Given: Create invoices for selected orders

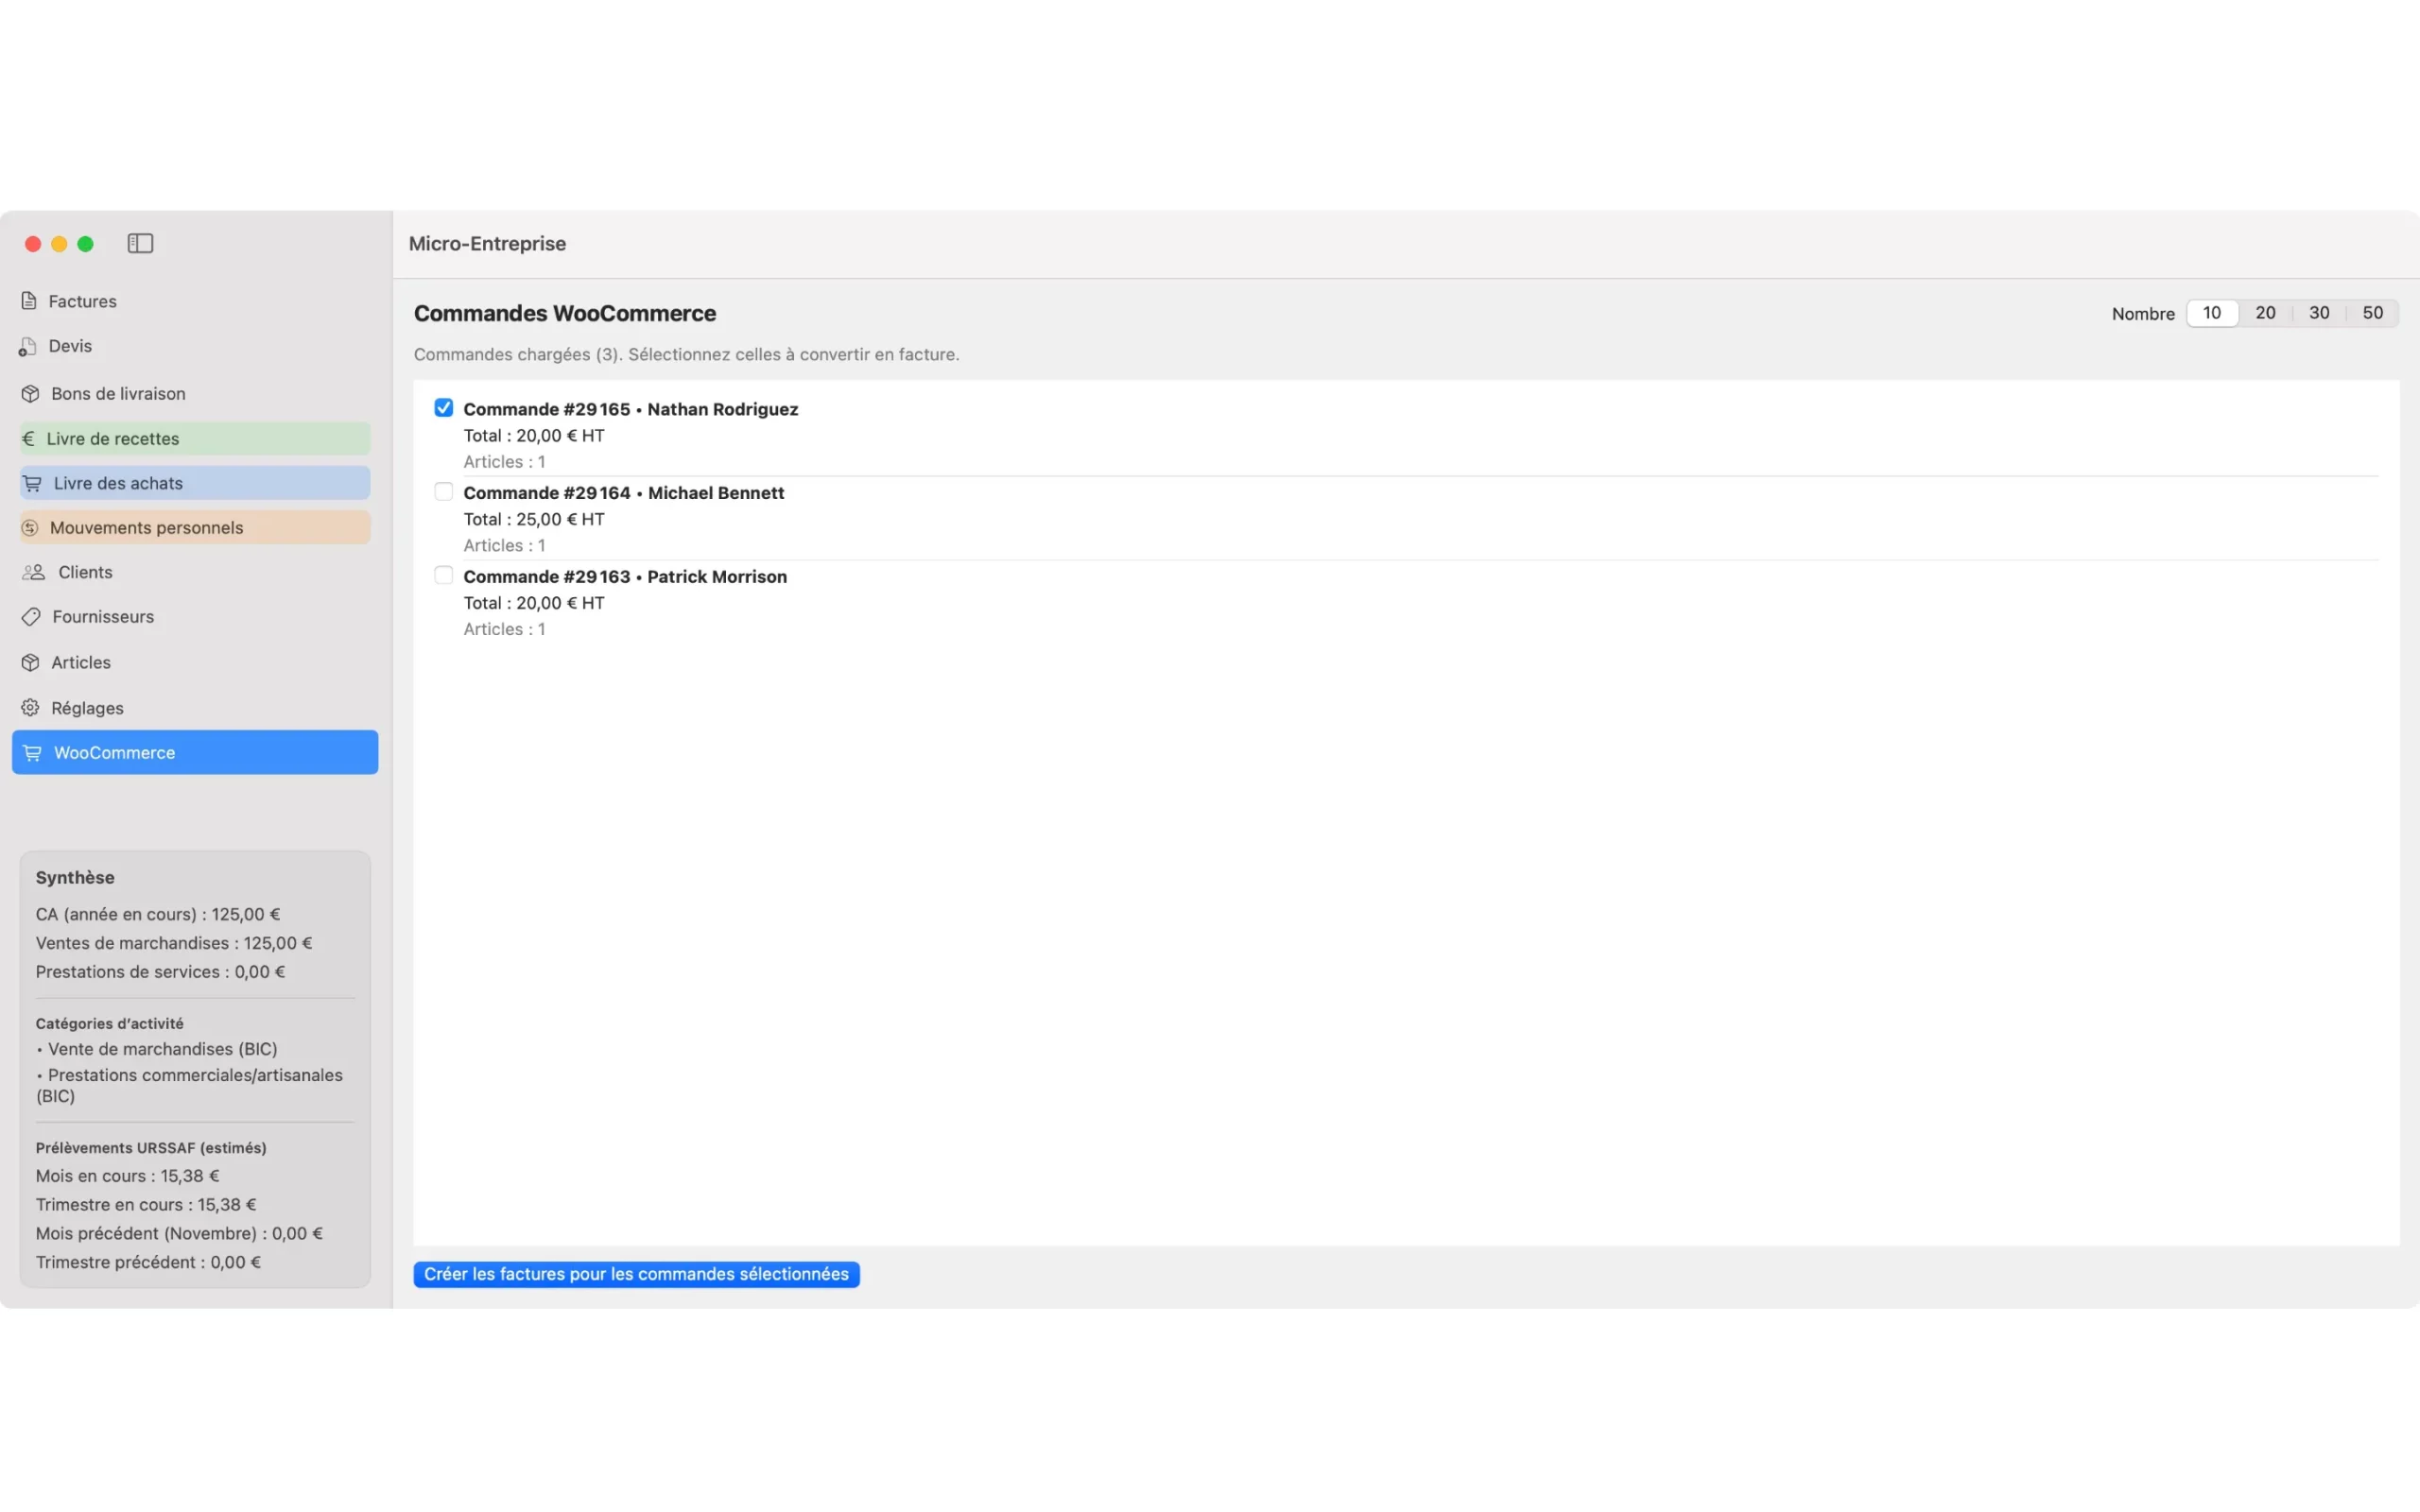Looking at the screenshot, I should 636,1274.
